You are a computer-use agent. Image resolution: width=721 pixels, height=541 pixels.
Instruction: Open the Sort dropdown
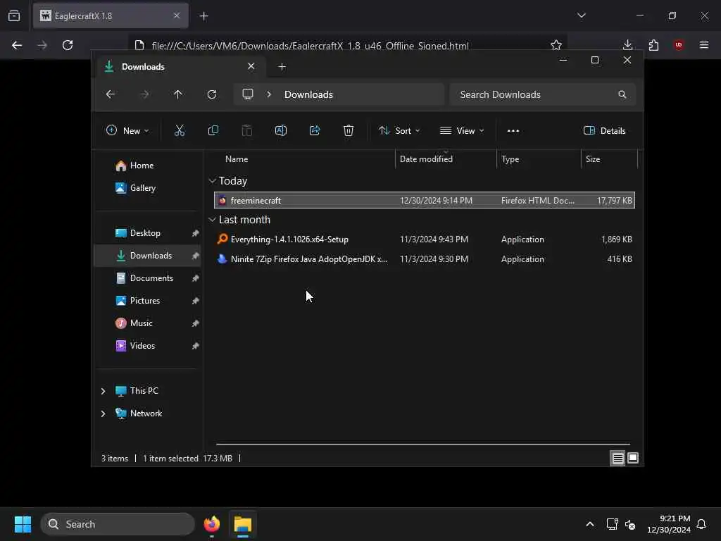[399, 130]
